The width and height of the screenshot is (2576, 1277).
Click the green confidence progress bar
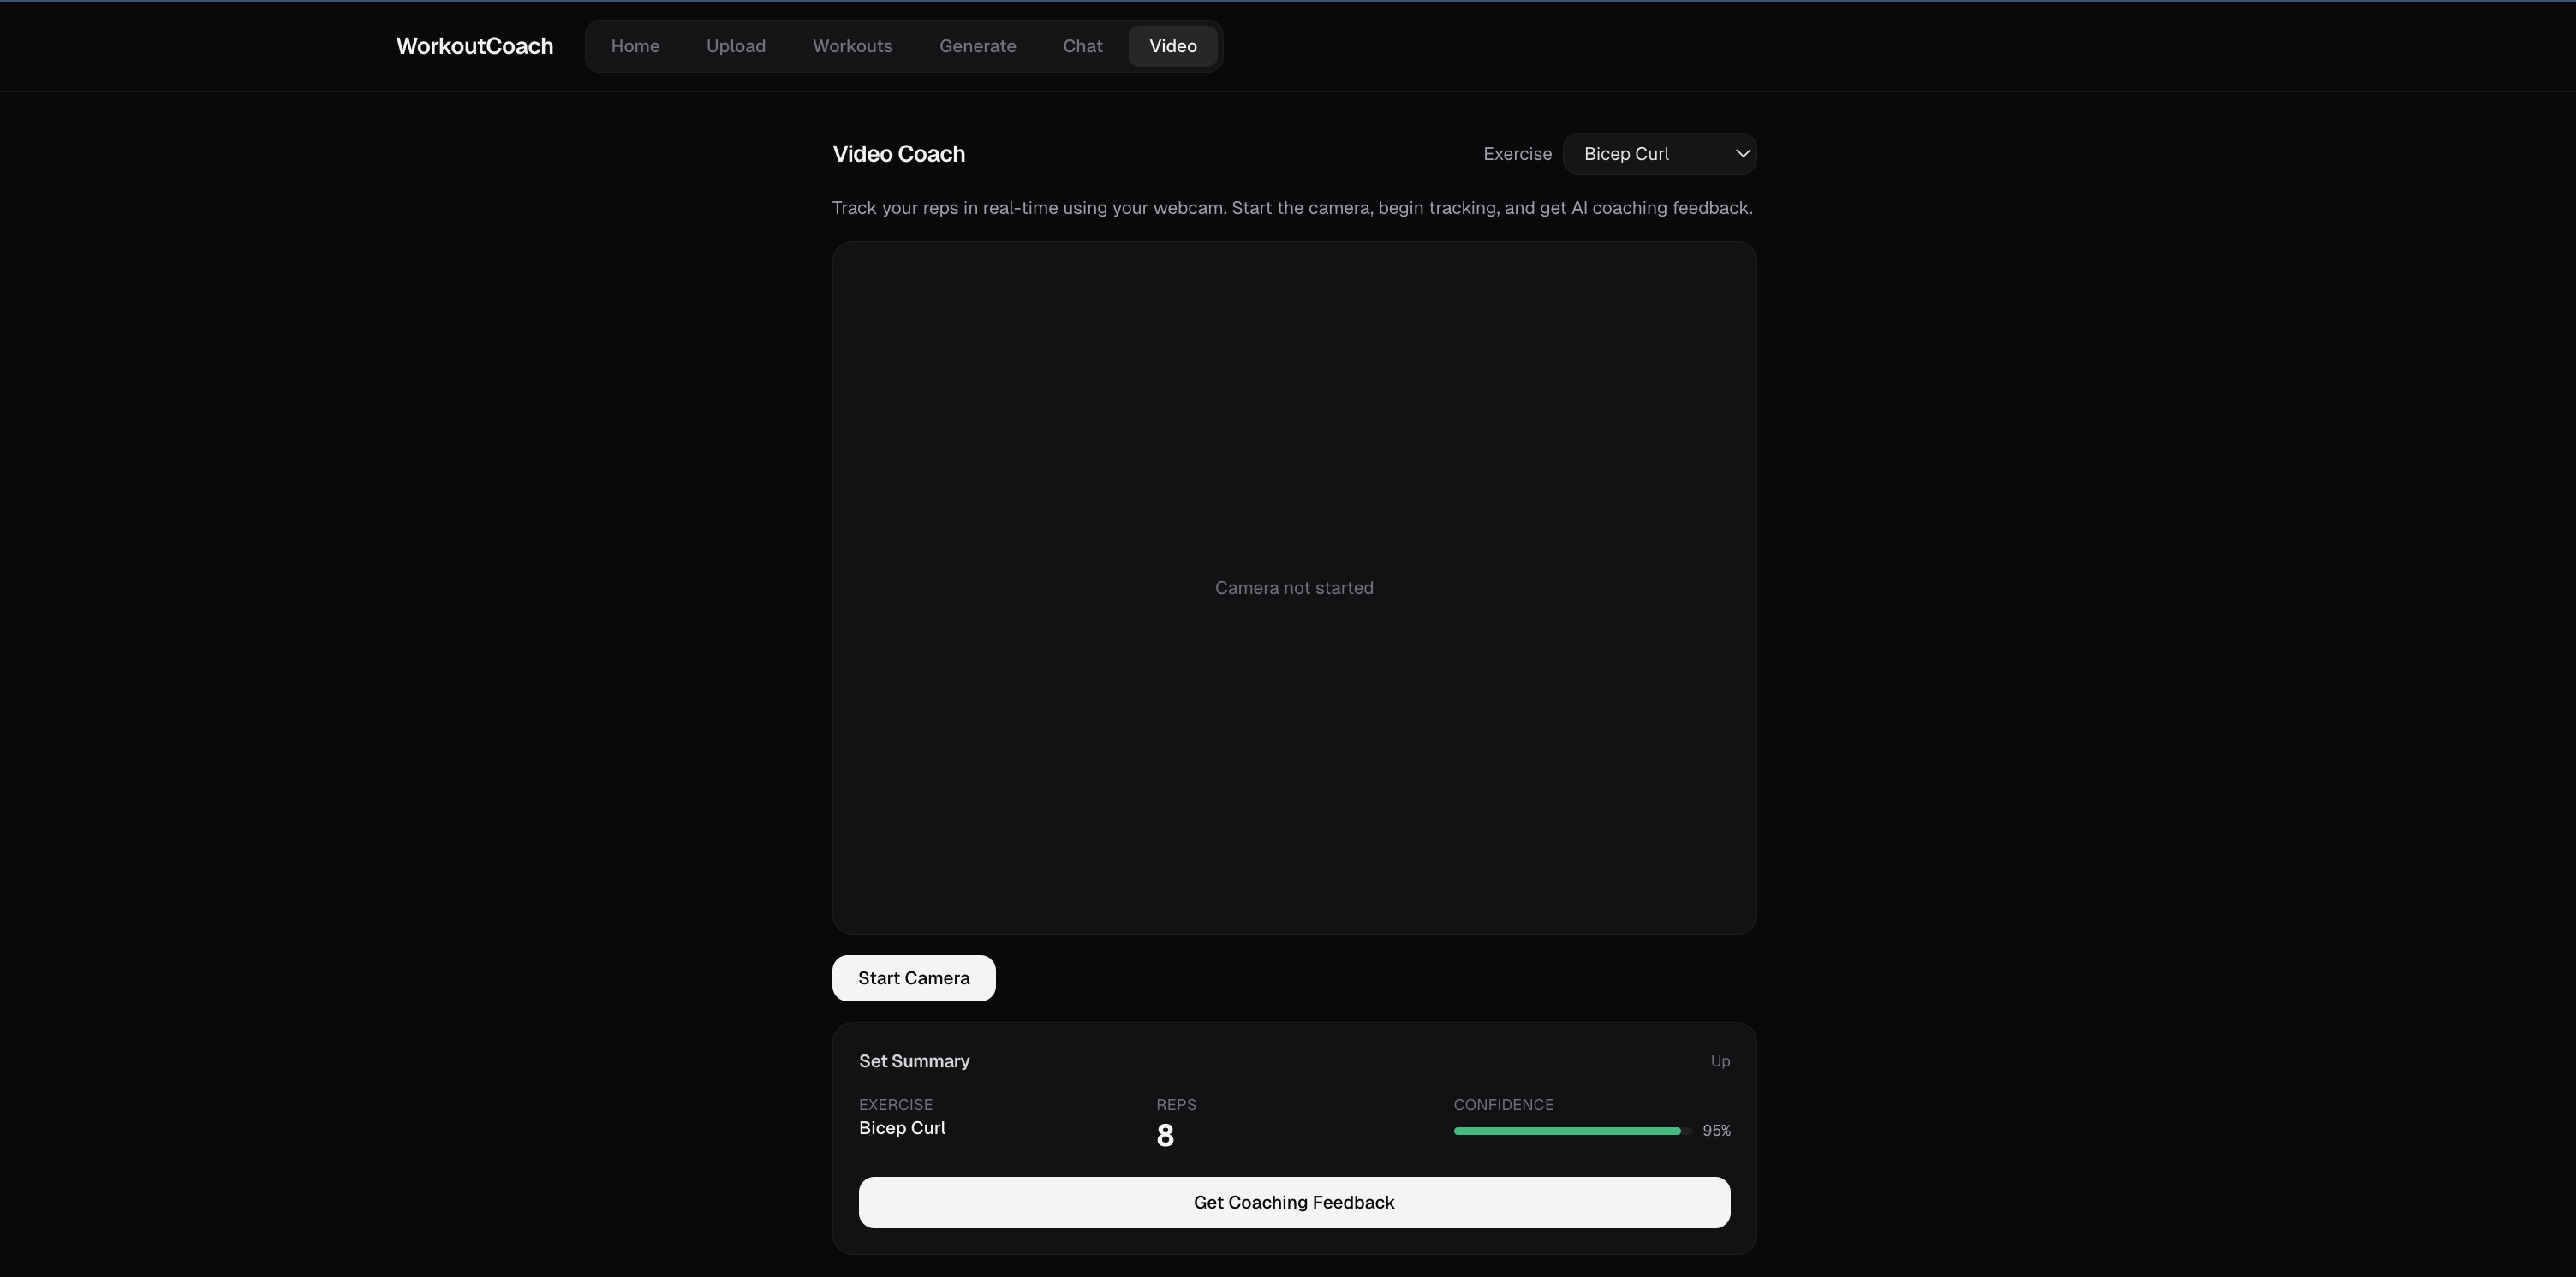coord(1566,1131)
